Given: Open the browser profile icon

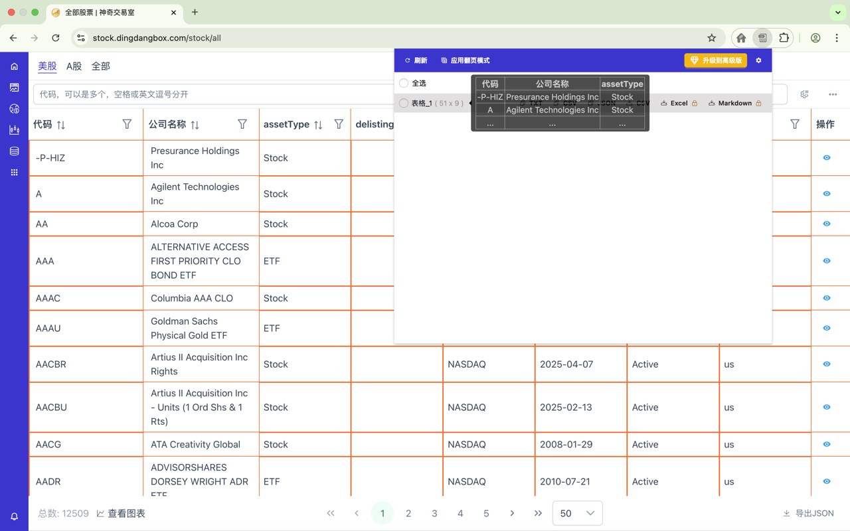Looking at the screenshot, I should (x=815, y=38).
